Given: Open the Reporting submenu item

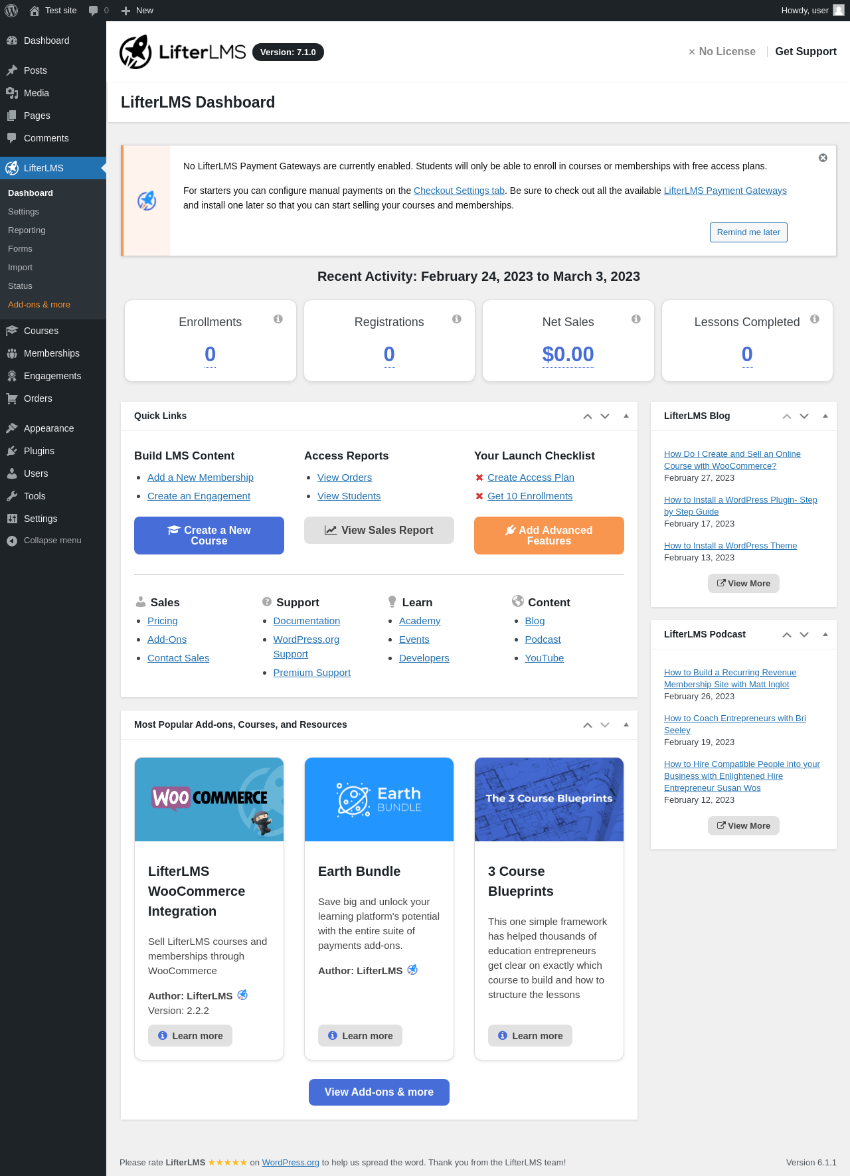Looking at the screenshot, I should pos(27,230).
